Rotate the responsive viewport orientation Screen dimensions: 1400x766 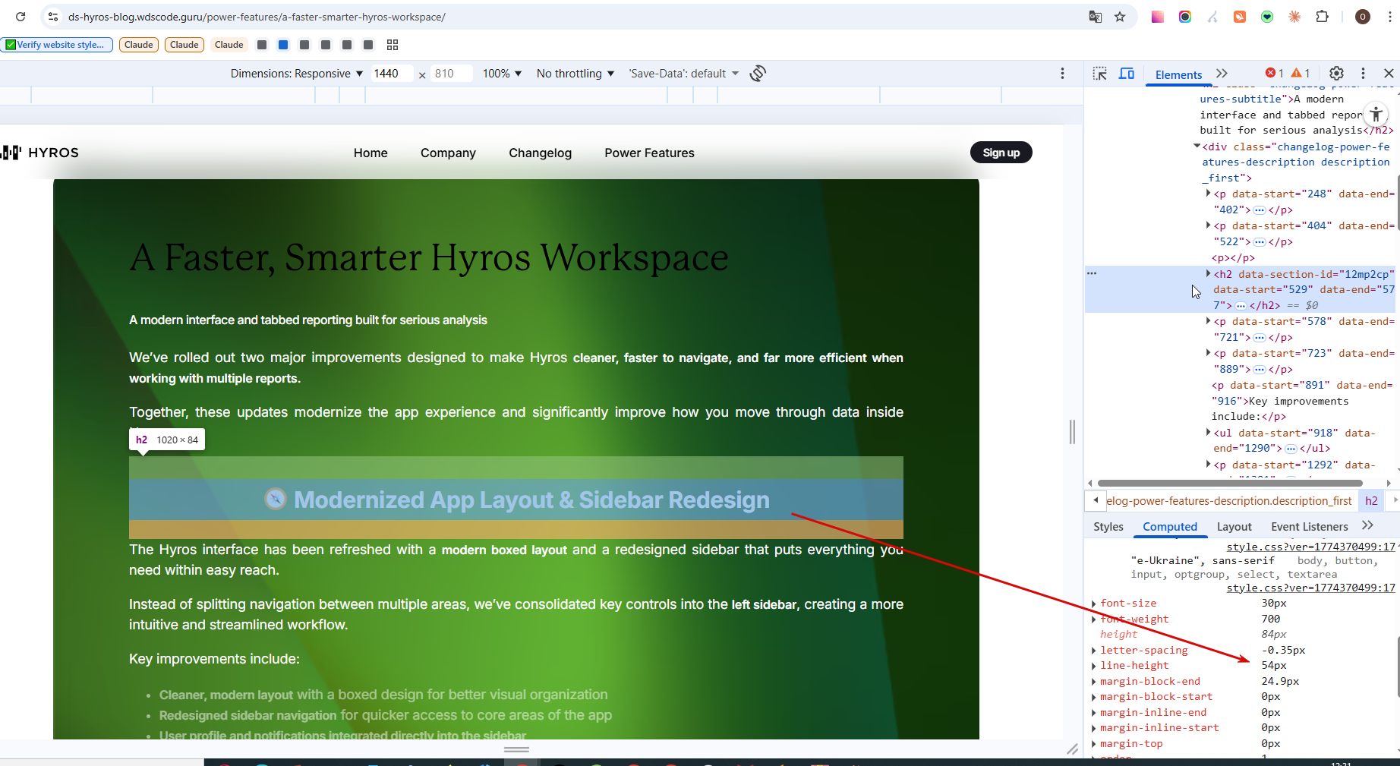[758, 74]
